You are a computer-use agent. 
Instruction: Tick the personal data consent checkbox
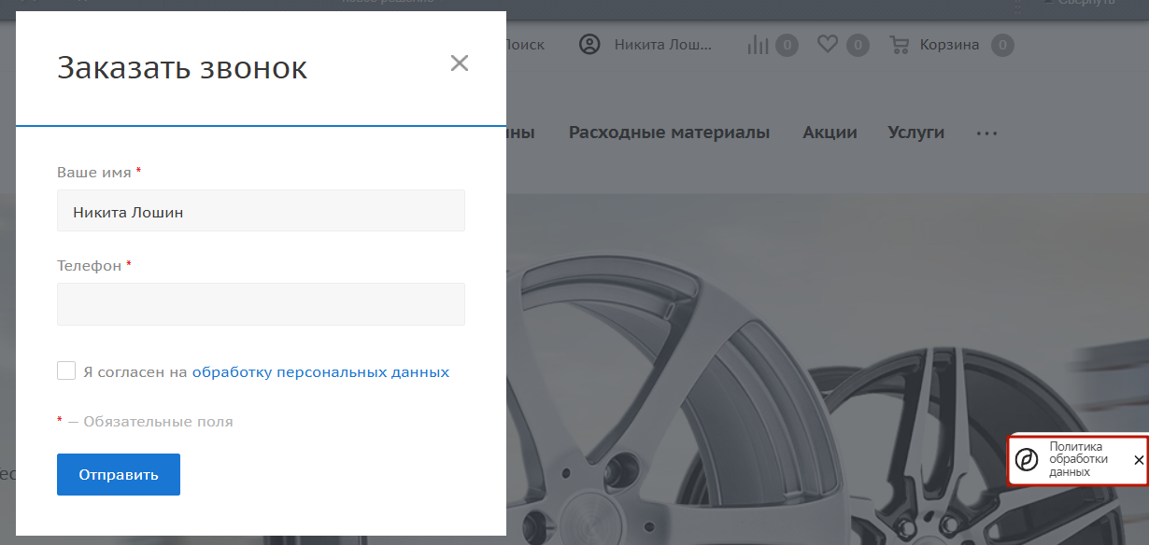click(x=66, y=371)
